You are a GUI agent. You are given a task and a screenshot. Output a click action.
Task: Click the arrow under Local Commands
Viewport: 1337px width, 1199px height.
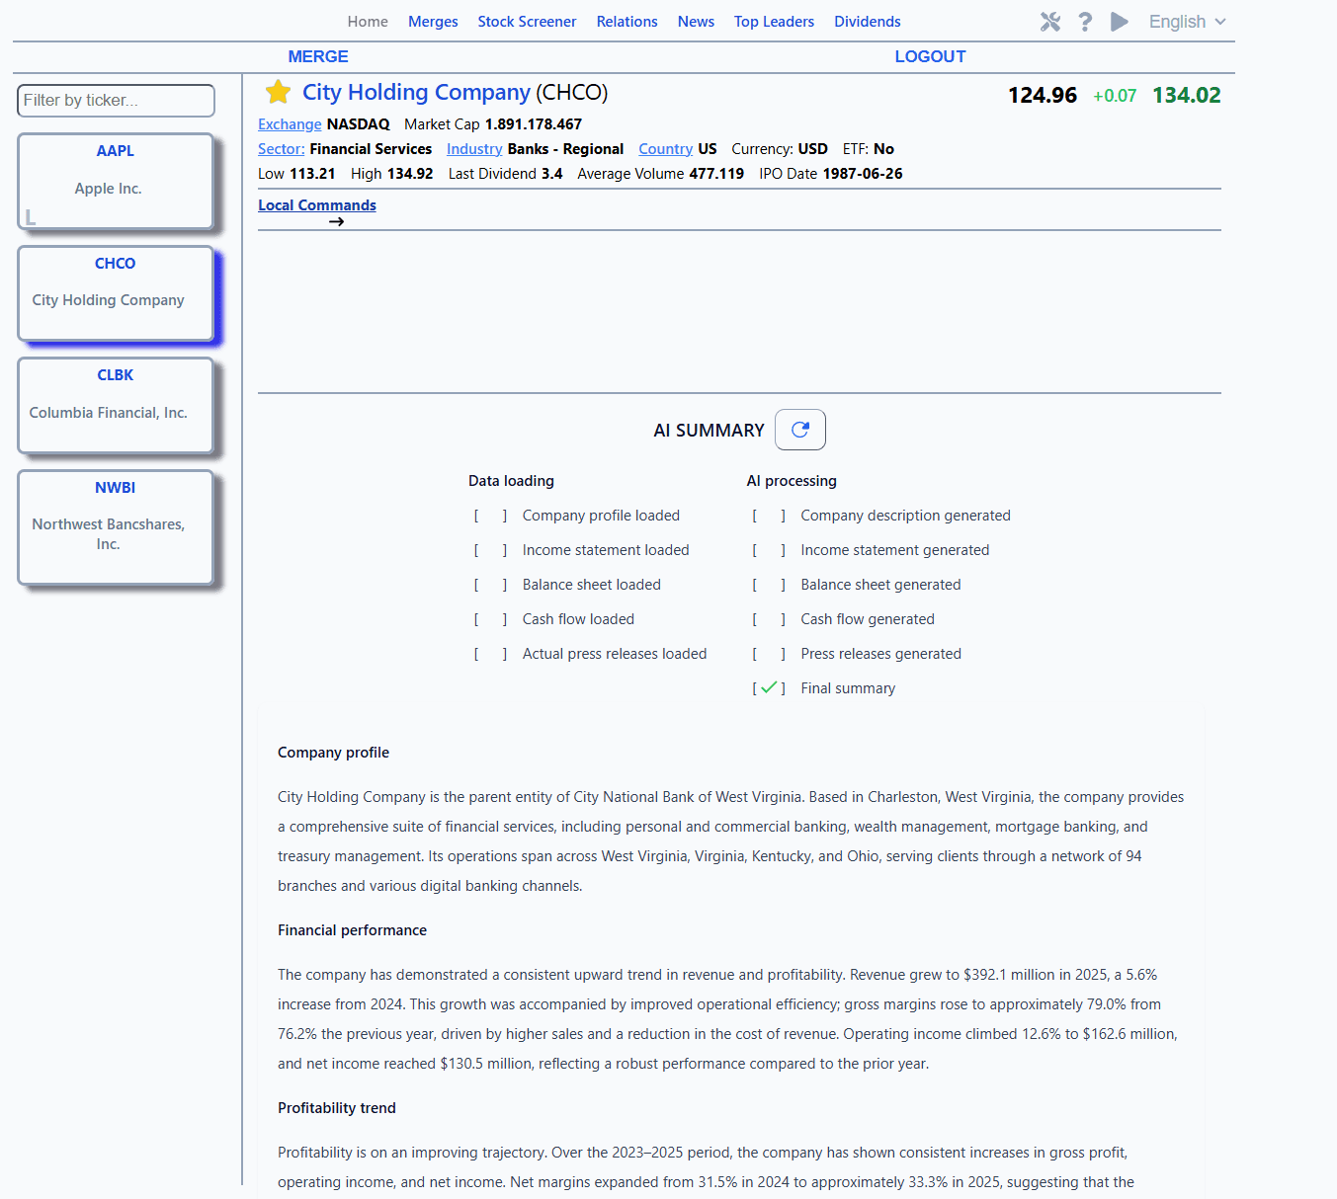coord(336,222)
